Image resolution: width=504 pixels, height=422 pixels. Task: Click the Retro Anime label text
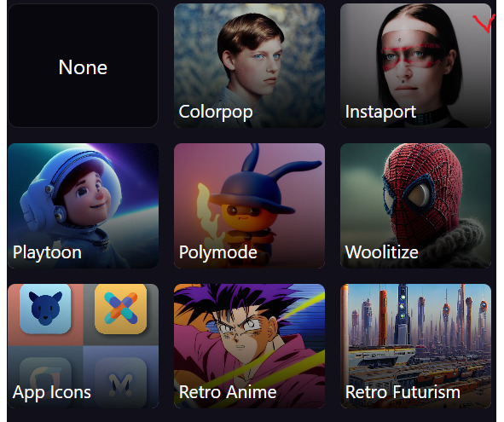coord(228,392)
